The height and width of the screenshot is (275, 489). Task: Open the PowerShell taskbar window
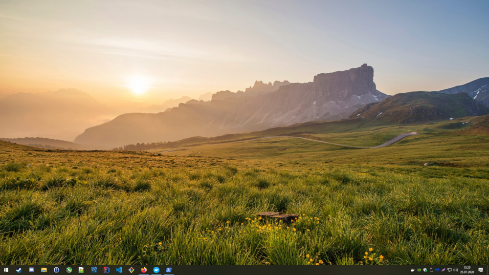click(x=169, y=270)
